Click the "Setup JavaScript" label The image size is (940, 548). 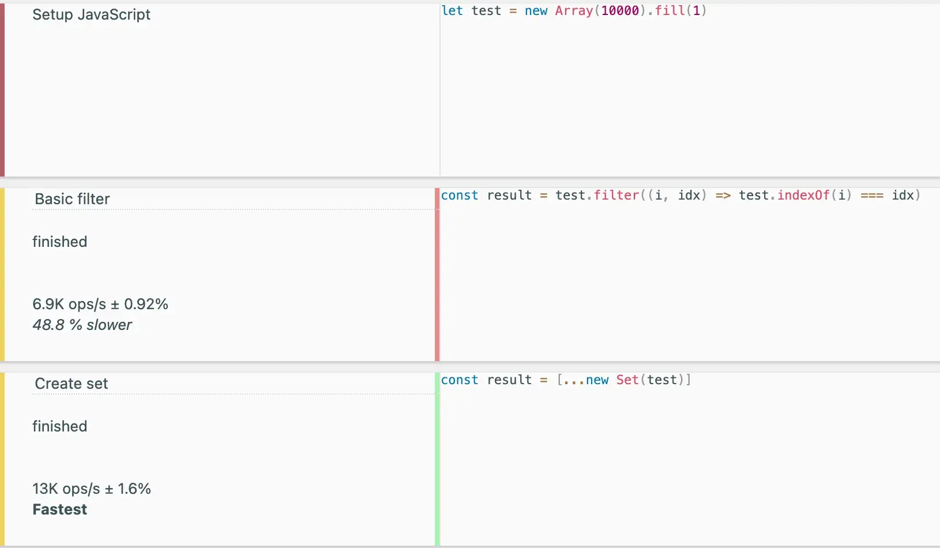click(x=91, y=14)
